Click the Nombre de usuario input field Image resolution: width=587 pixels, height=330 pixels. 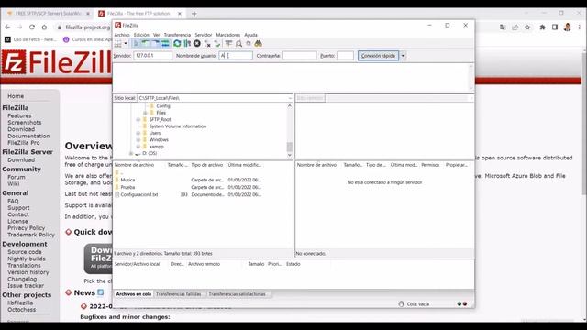coord(236,55)
